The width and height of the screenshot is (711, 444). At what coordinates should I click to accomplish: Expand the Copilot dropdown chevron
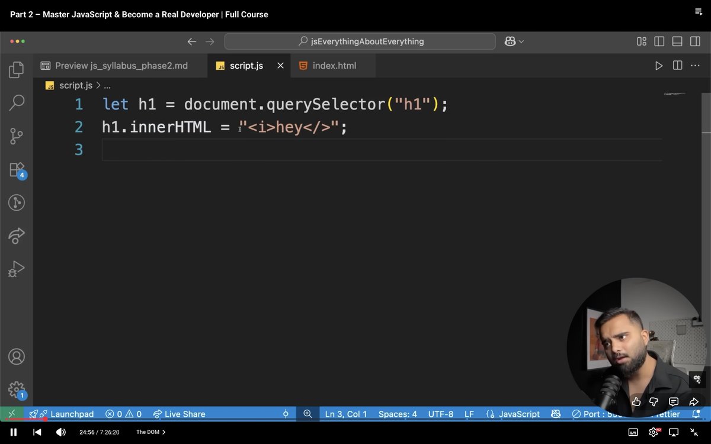click(521, 41)
